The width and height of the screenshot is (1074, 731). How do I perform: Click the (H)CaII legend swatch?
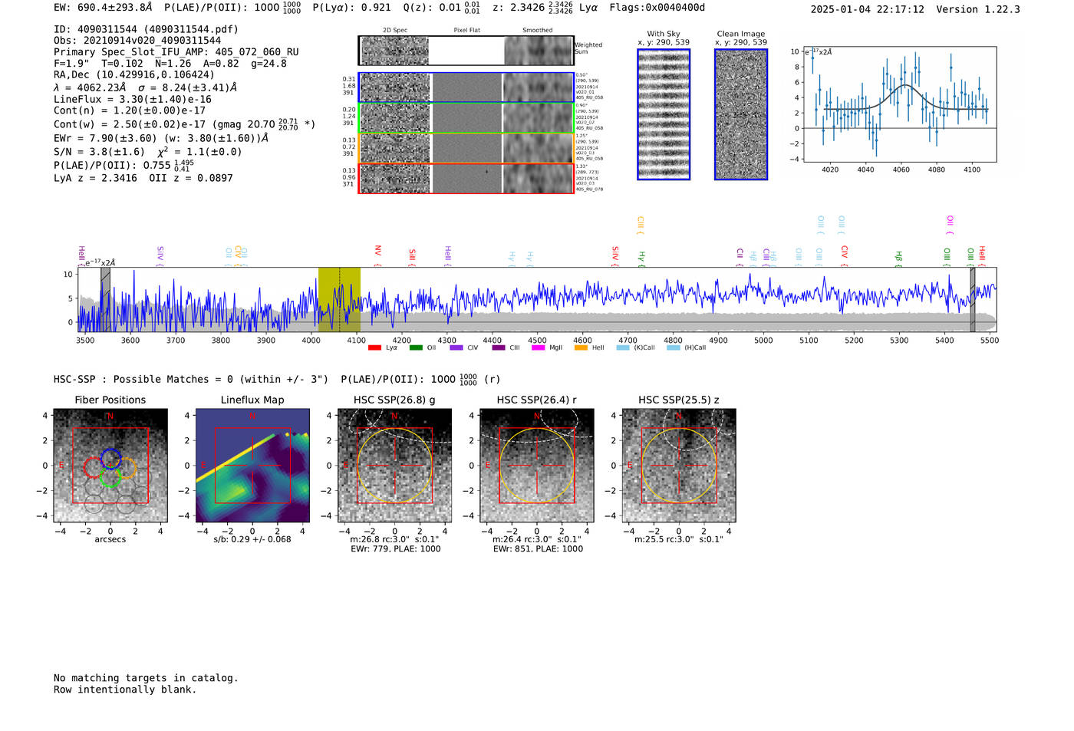(x=674, y=347)
